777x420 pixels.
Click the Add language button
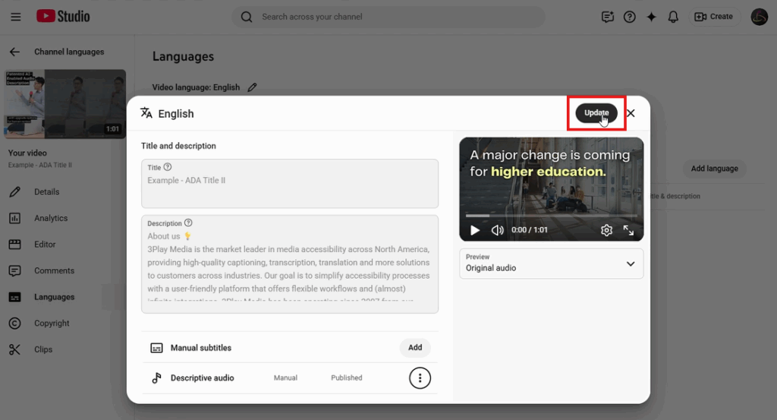714,169
